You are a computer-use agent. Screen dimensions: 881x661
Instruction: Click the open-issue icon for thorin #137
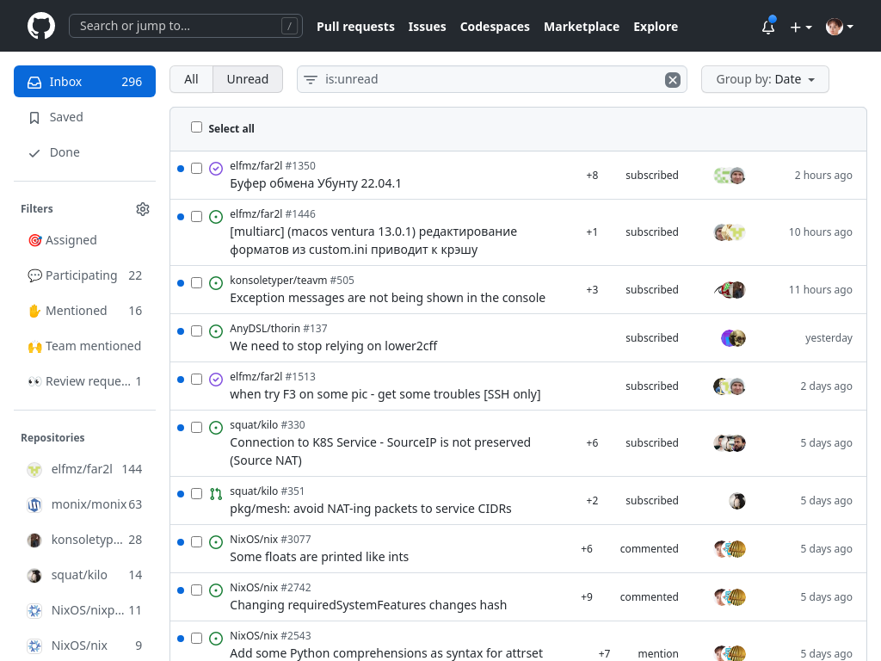coord(216,331)
